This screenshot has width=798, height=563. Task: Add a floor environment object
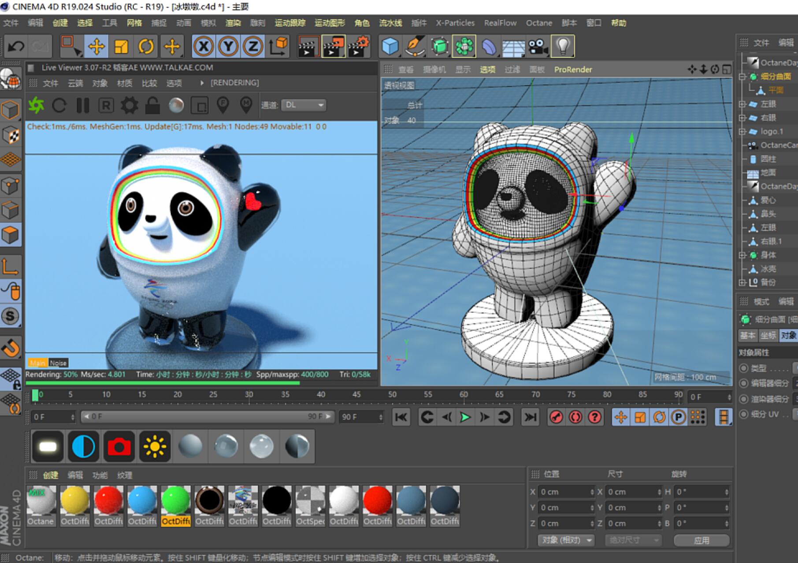point(513,46)
